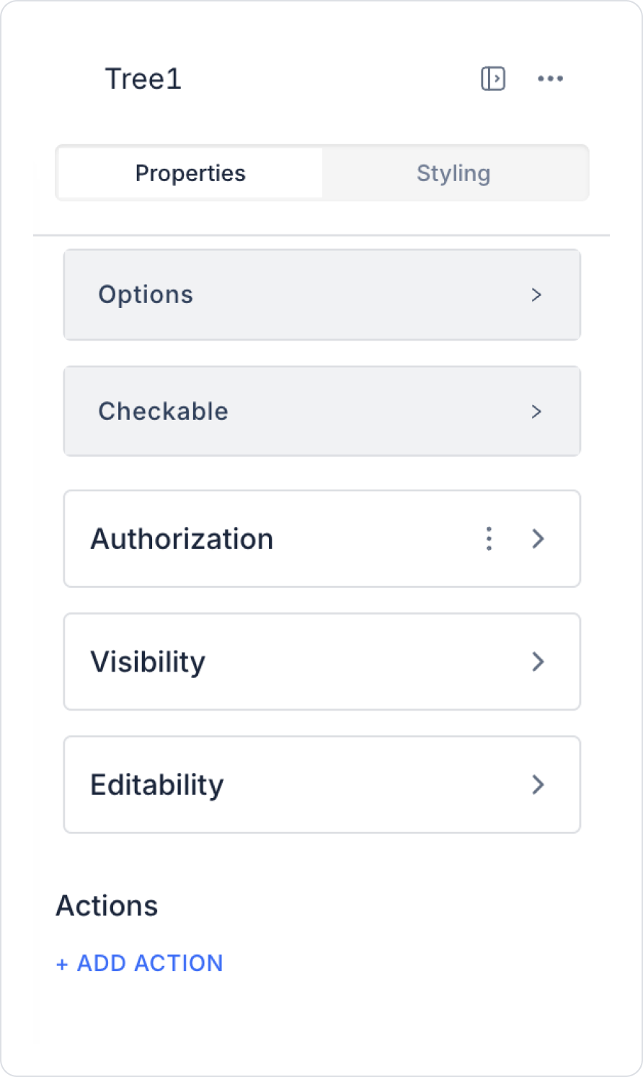This screenshot has height=1077, width=643.
Task: Click the Authorization section title
Action: 182,539
